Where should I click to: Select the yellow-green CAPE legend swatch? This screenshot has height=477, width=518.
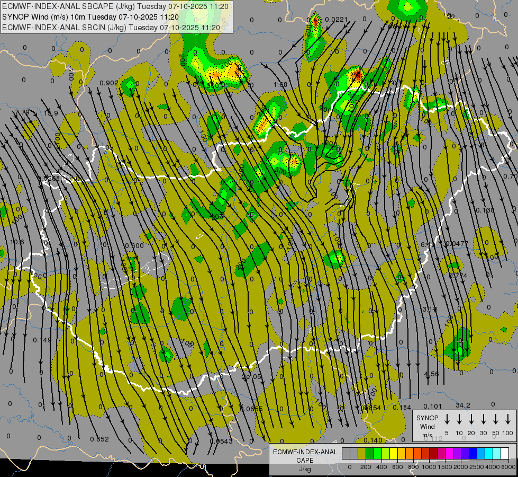point(386,453)
